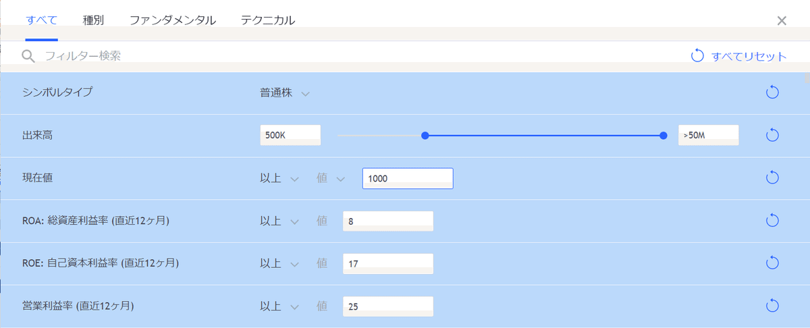
Task: Reset the 営業利益率 filter row
Action: [773, 306]
